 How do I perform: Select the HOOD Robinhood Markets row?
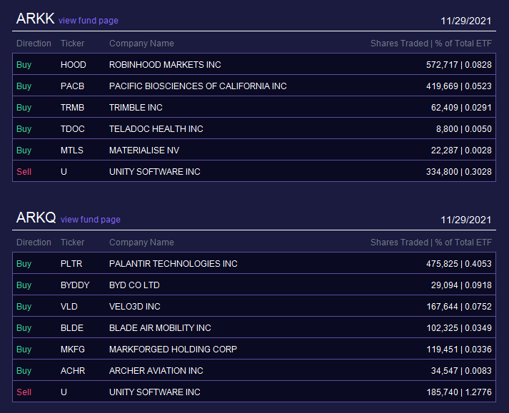[254, 65]
